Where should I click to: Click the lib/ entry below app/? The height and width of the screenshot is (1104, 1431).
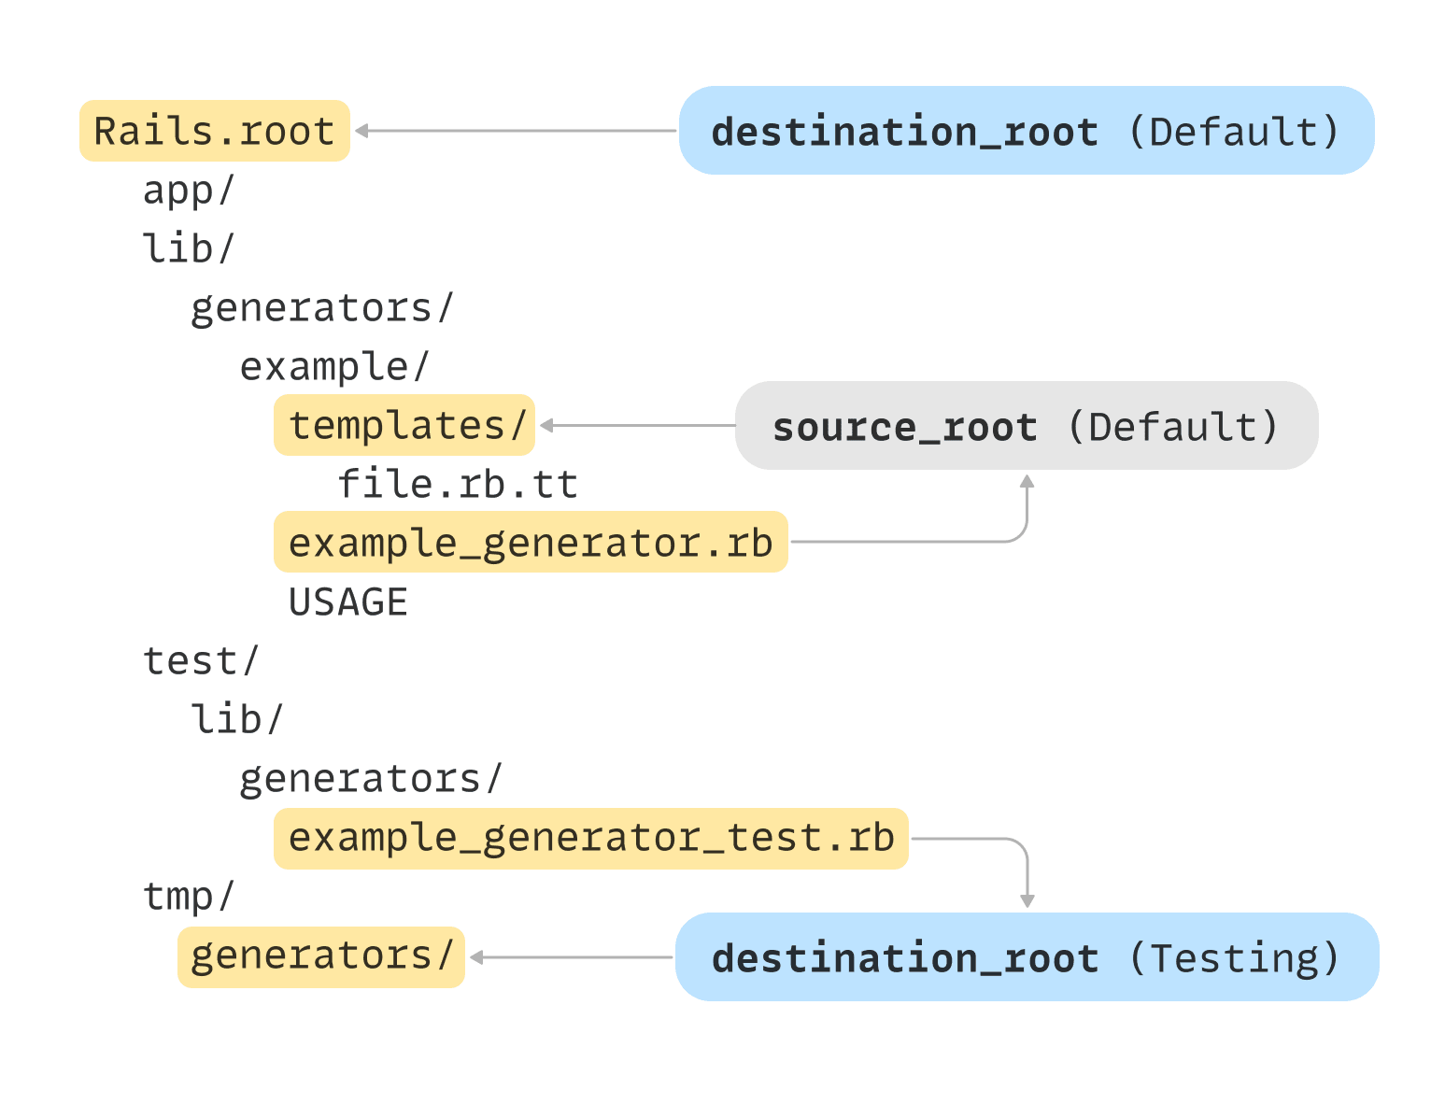[x=189, y=248]
